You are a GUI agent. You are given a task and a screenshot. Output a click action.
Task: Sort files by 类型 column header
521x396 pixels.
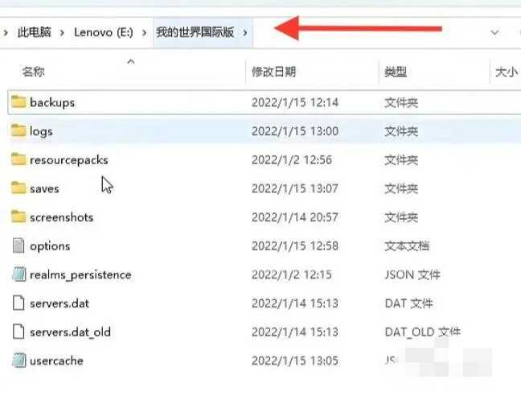click(x=396, y=72)
